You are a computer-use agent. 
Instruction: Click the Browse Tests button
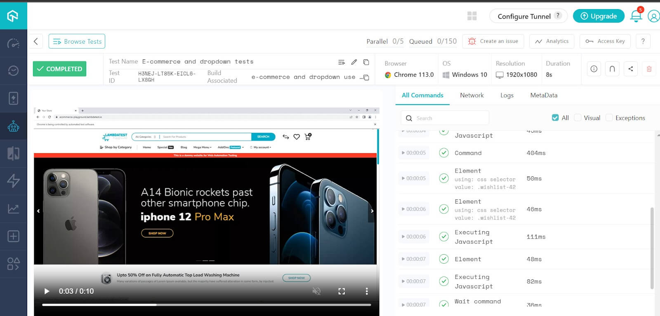tap(77, 41)
